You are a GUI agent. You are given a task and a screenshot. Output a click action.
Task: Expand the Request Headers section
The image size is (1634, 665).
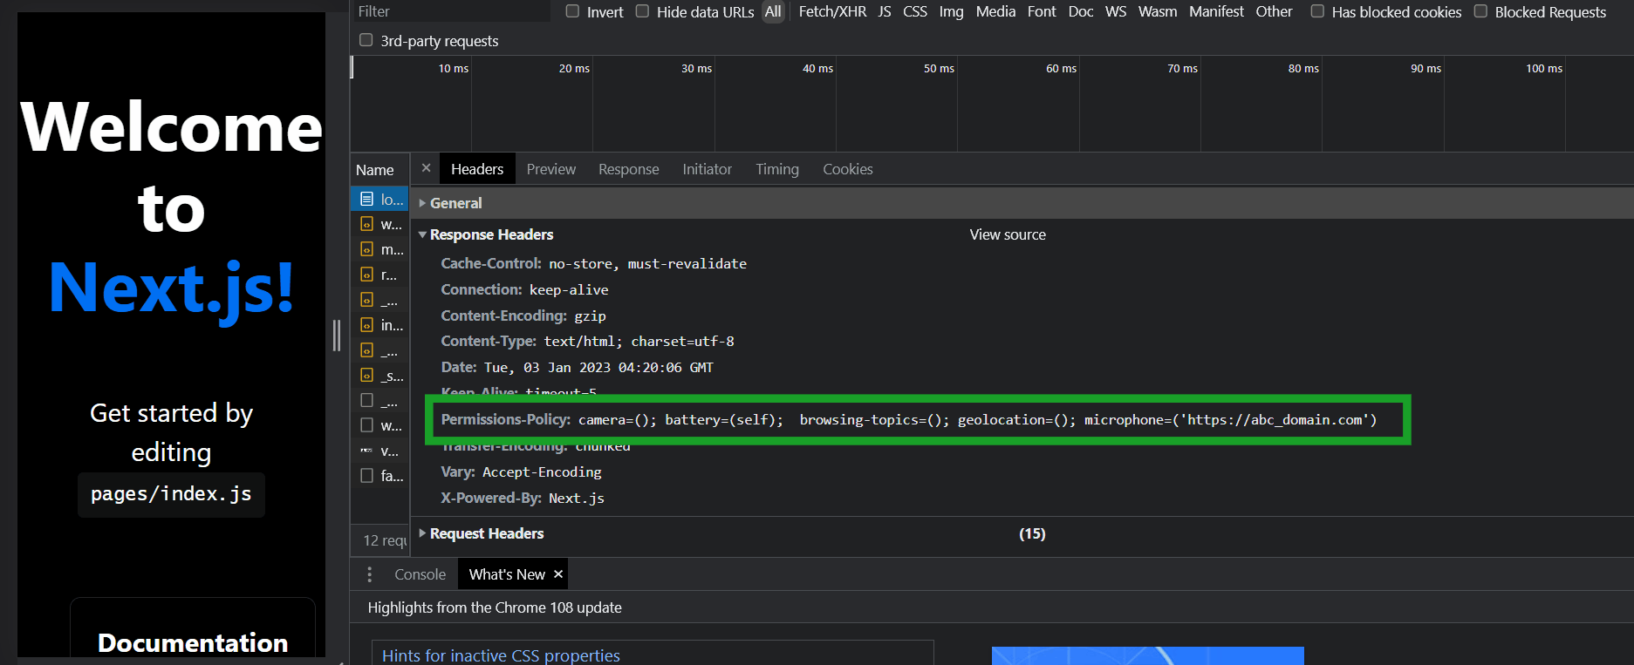pos(423,533)
